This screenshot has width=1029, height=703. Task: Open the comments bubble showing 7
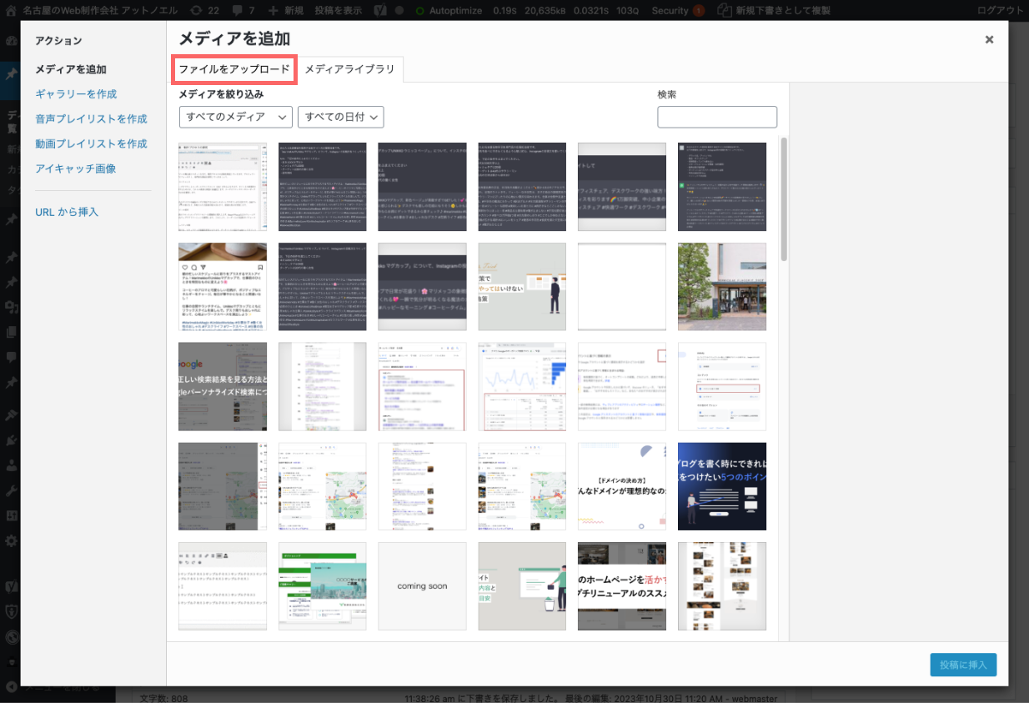click(x=245, y=11)
